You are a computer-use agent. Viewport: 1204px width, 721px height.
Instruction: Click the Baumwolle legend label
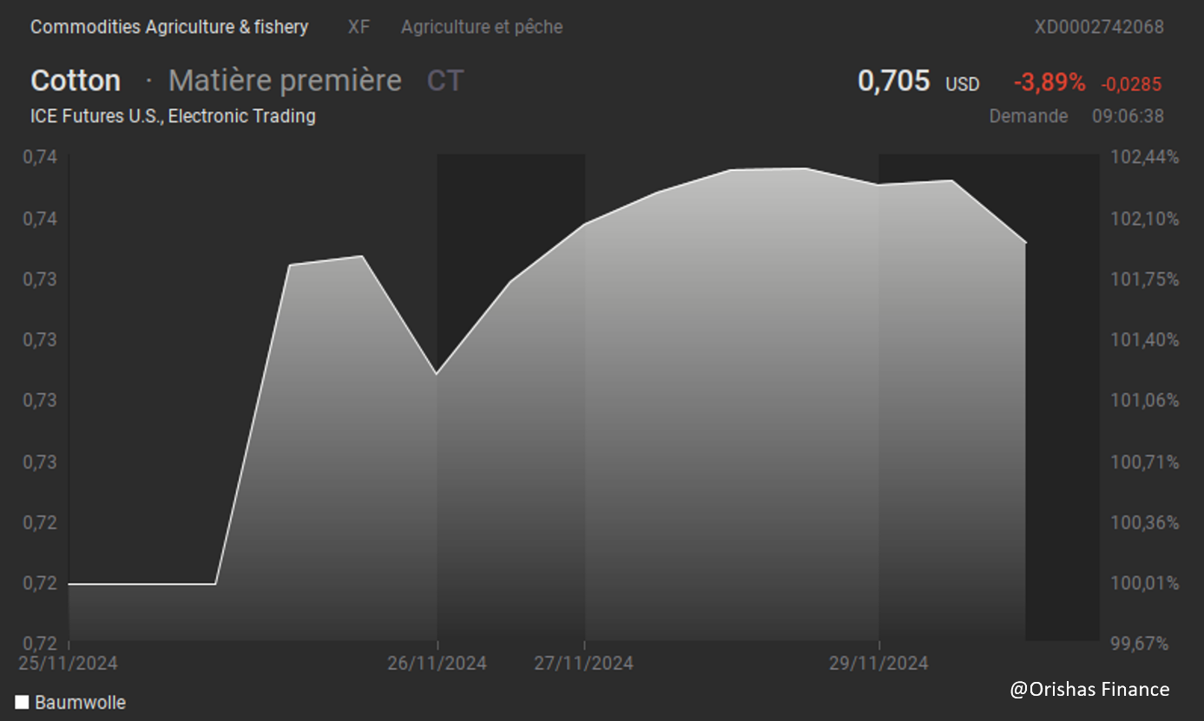(80, 702)
